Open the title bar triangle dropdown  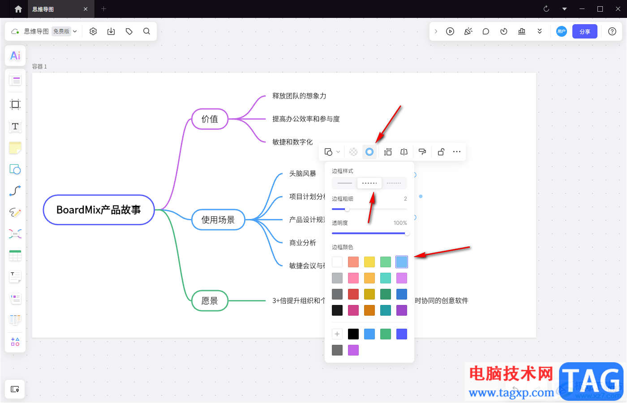click(564, 9)
